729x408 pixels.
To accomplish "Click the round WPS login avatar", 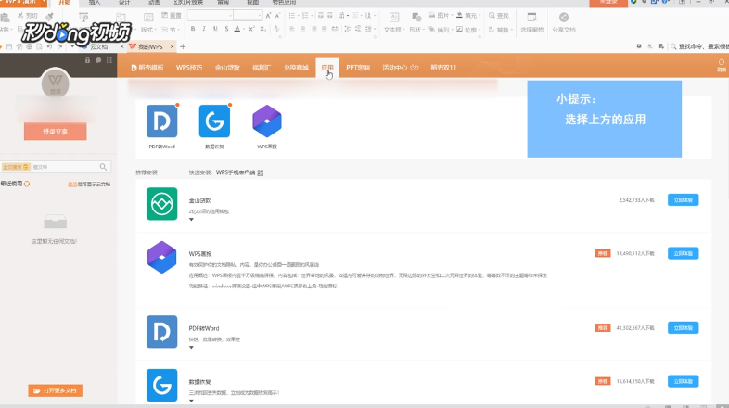I will point(56,83).
